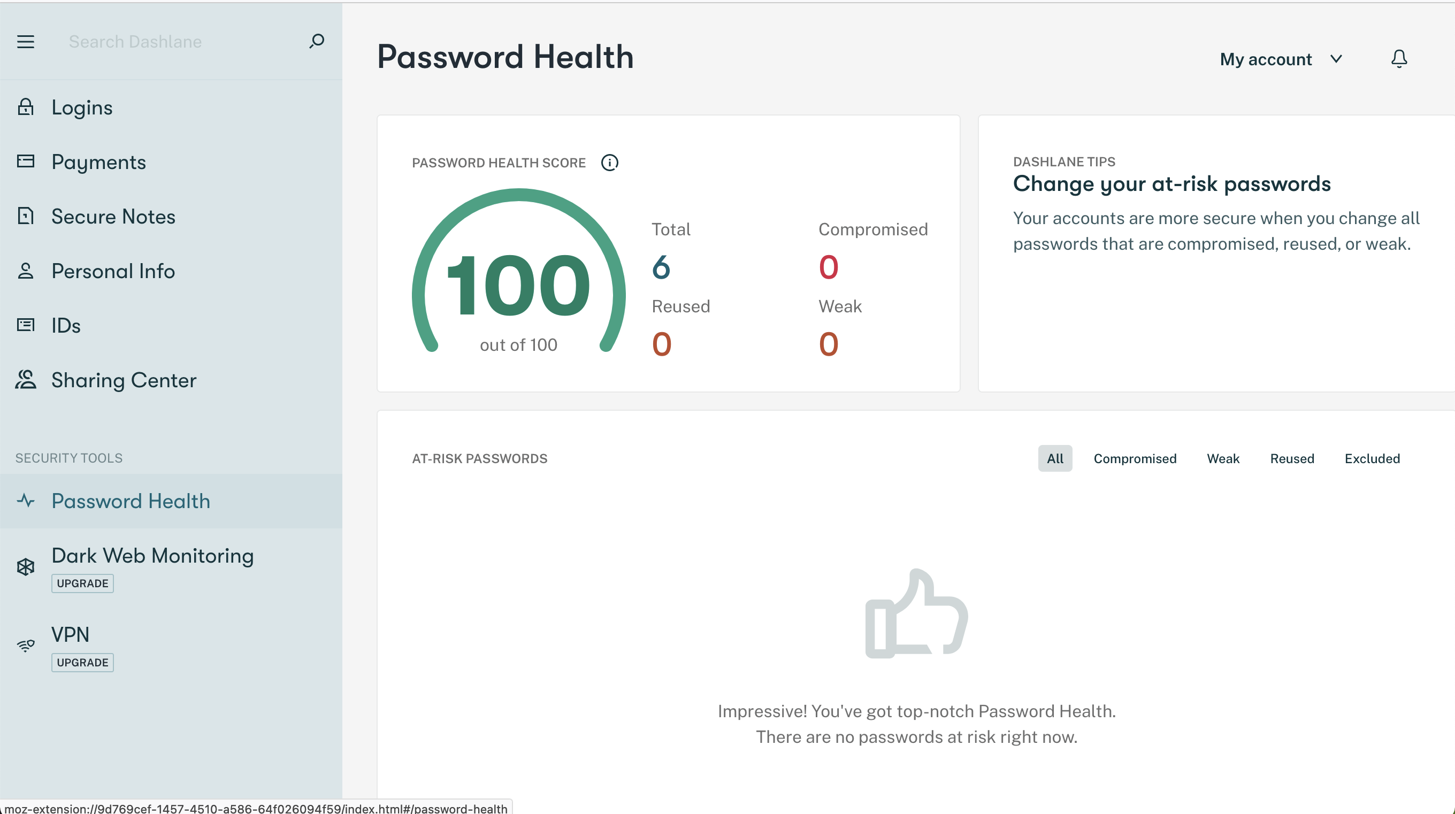Image resolution: width=1455 pixels, height=814 pixels.
Task: Select the All filter tab
Action: [1054, 458]
